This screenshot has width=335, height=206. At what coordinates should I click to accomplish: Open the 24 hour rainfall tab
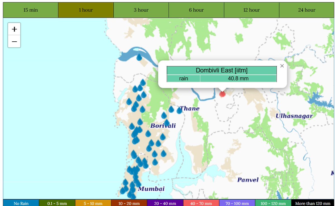(307, 10)
